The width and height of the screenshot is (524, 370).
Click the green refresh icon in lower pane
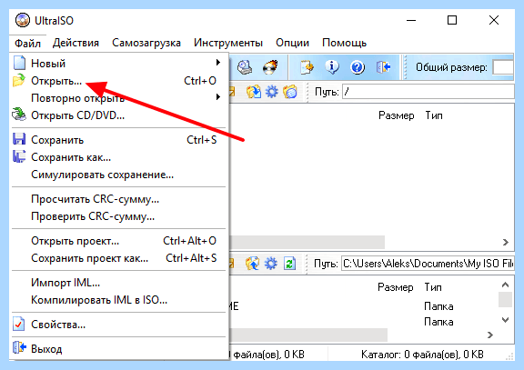289,264
